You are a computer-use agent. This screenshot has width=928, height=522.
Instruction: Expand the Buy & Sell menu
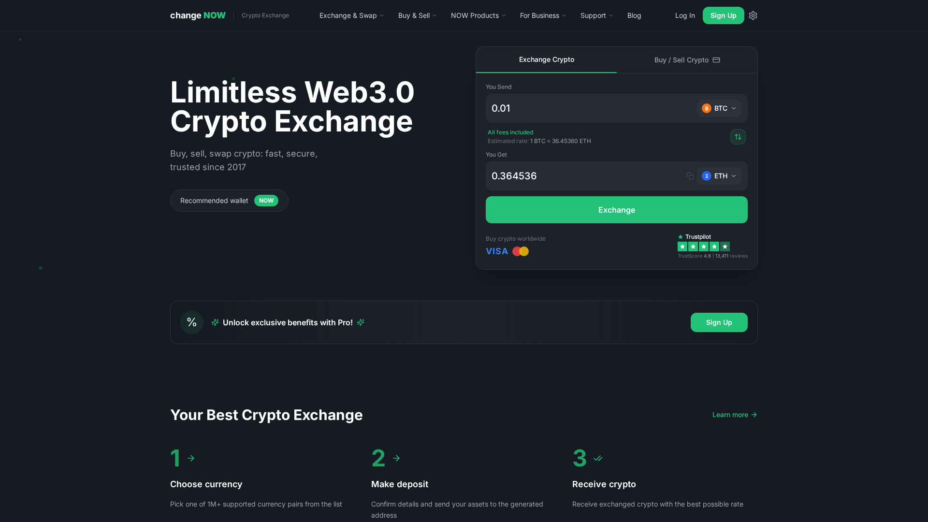tap(417, 15)
